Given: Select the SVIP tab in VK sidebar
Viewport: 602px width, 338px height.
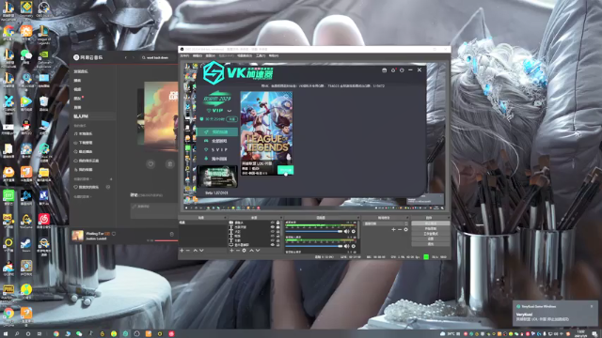Looking at the screenshot, I should coord(217,150).
